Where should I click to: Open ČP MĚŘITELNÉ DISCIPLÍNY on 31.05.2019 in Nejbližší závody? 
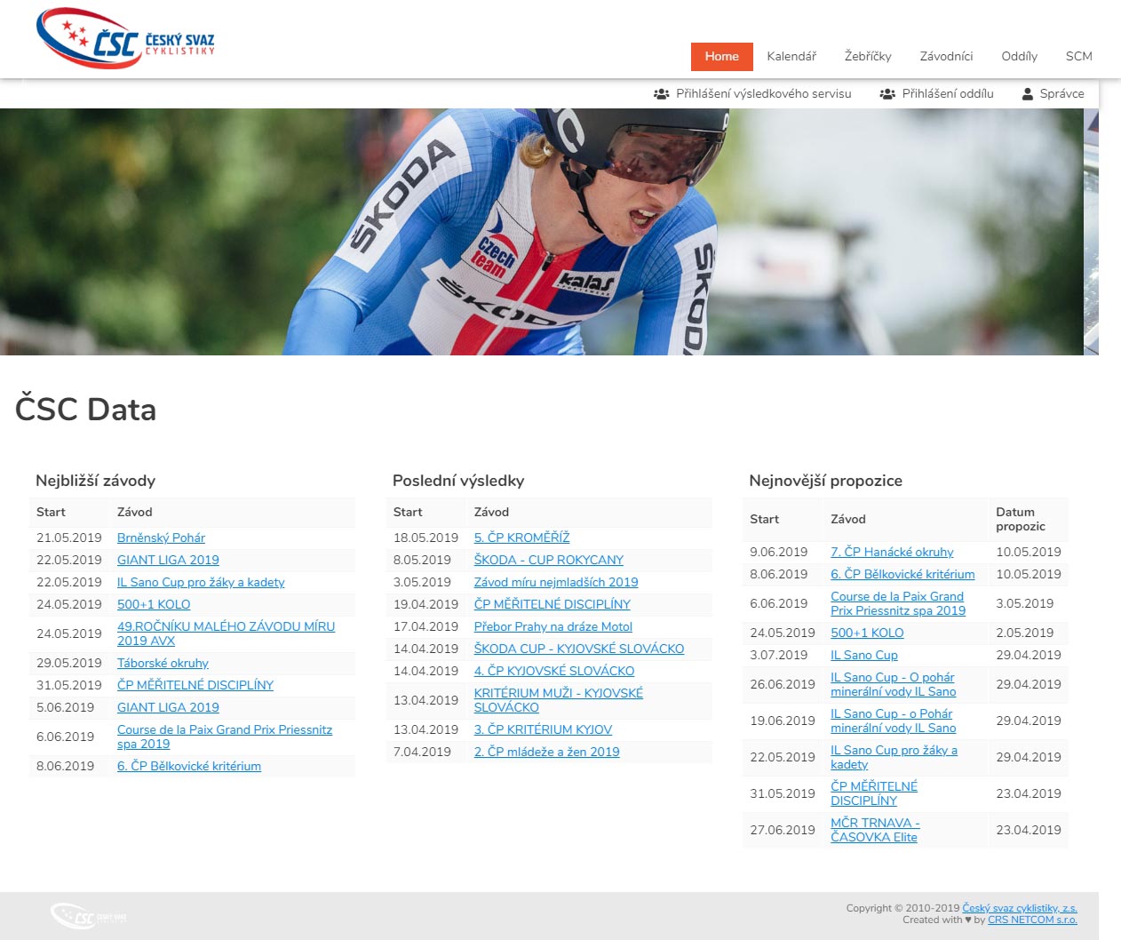pyautogui.click(x=195, y=685)
